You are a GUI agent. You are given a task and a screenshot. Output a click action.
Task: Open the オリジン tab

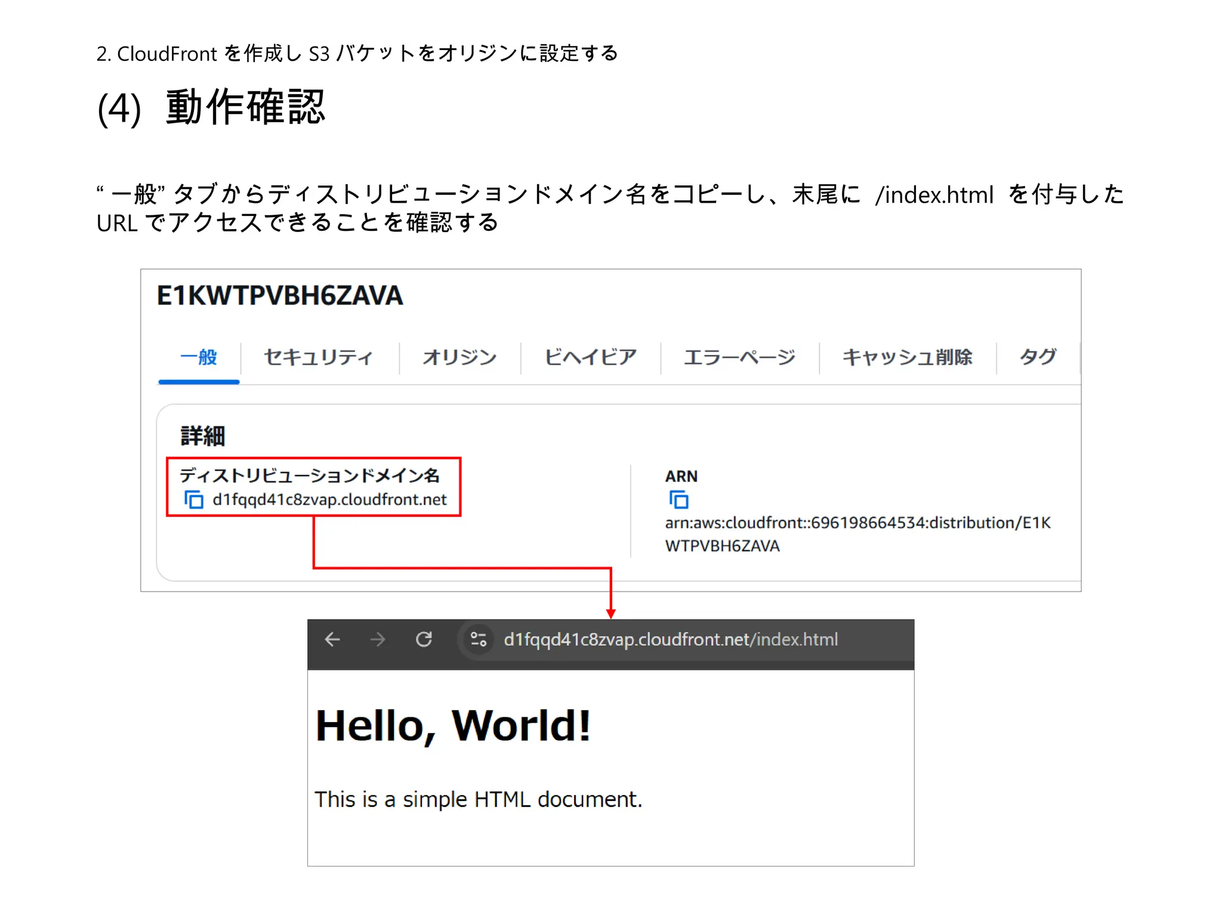click(x=459, y=357)
